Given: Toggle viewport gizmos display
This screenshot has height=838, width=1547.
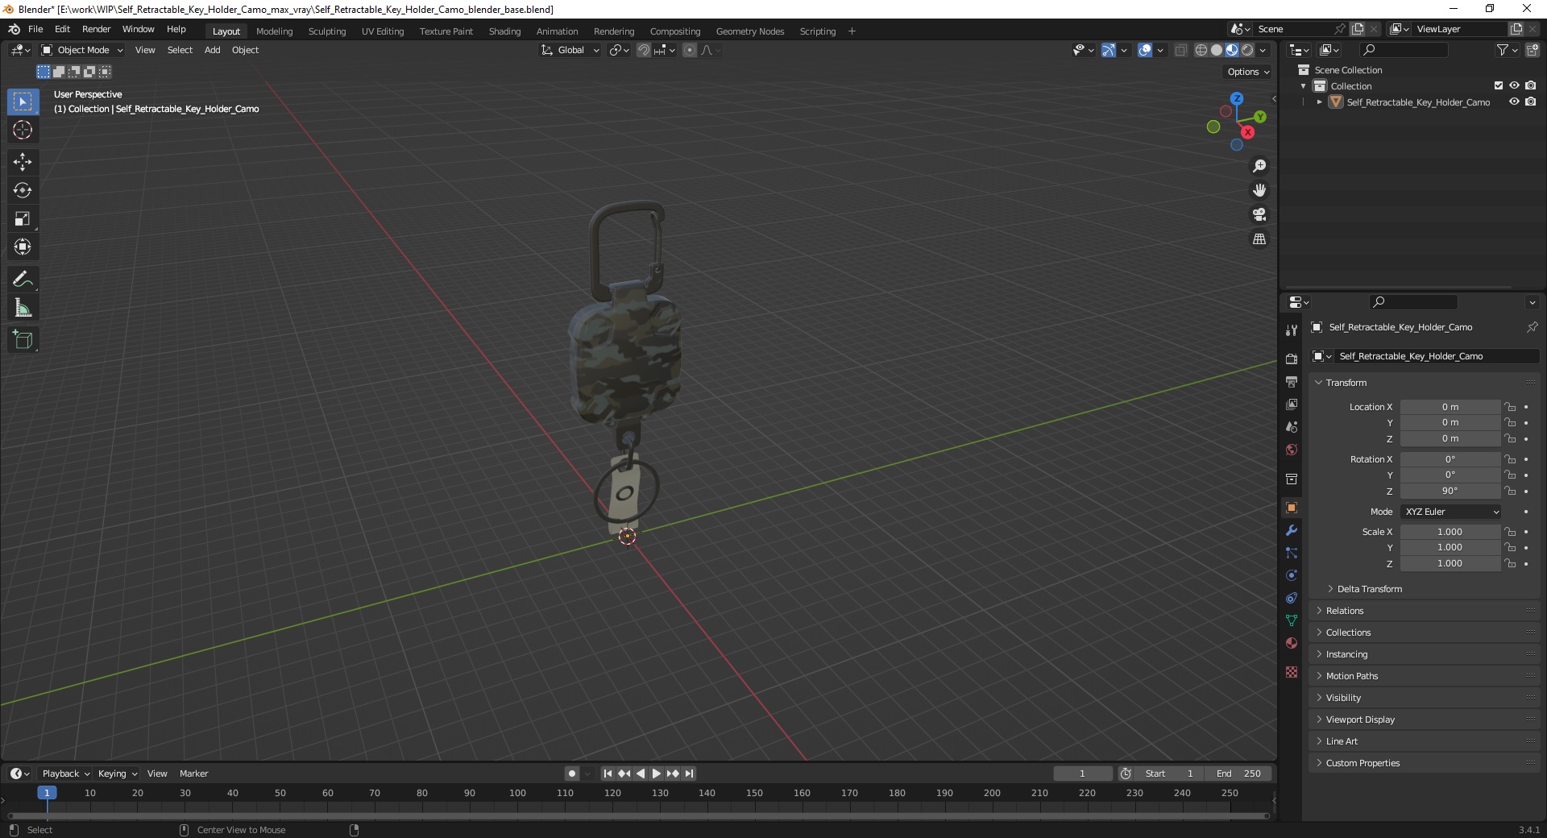Looking at the screenshot, I should click(1109, 50).
